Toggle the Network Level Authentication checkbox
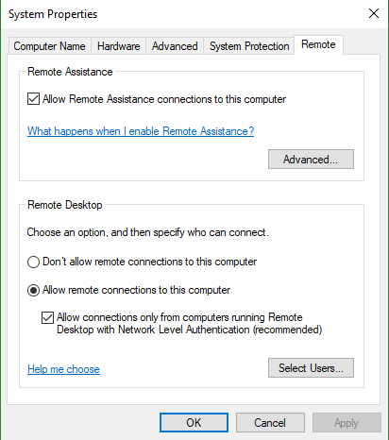The height and width of the screenshot is (440, 389). (x=47, y=317)
